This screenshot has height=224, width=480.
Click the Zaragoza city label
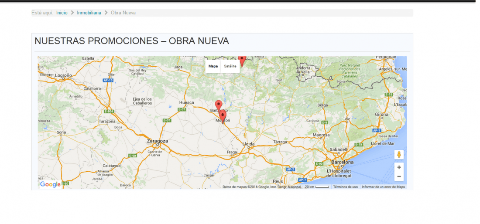[x=158, y=141]
